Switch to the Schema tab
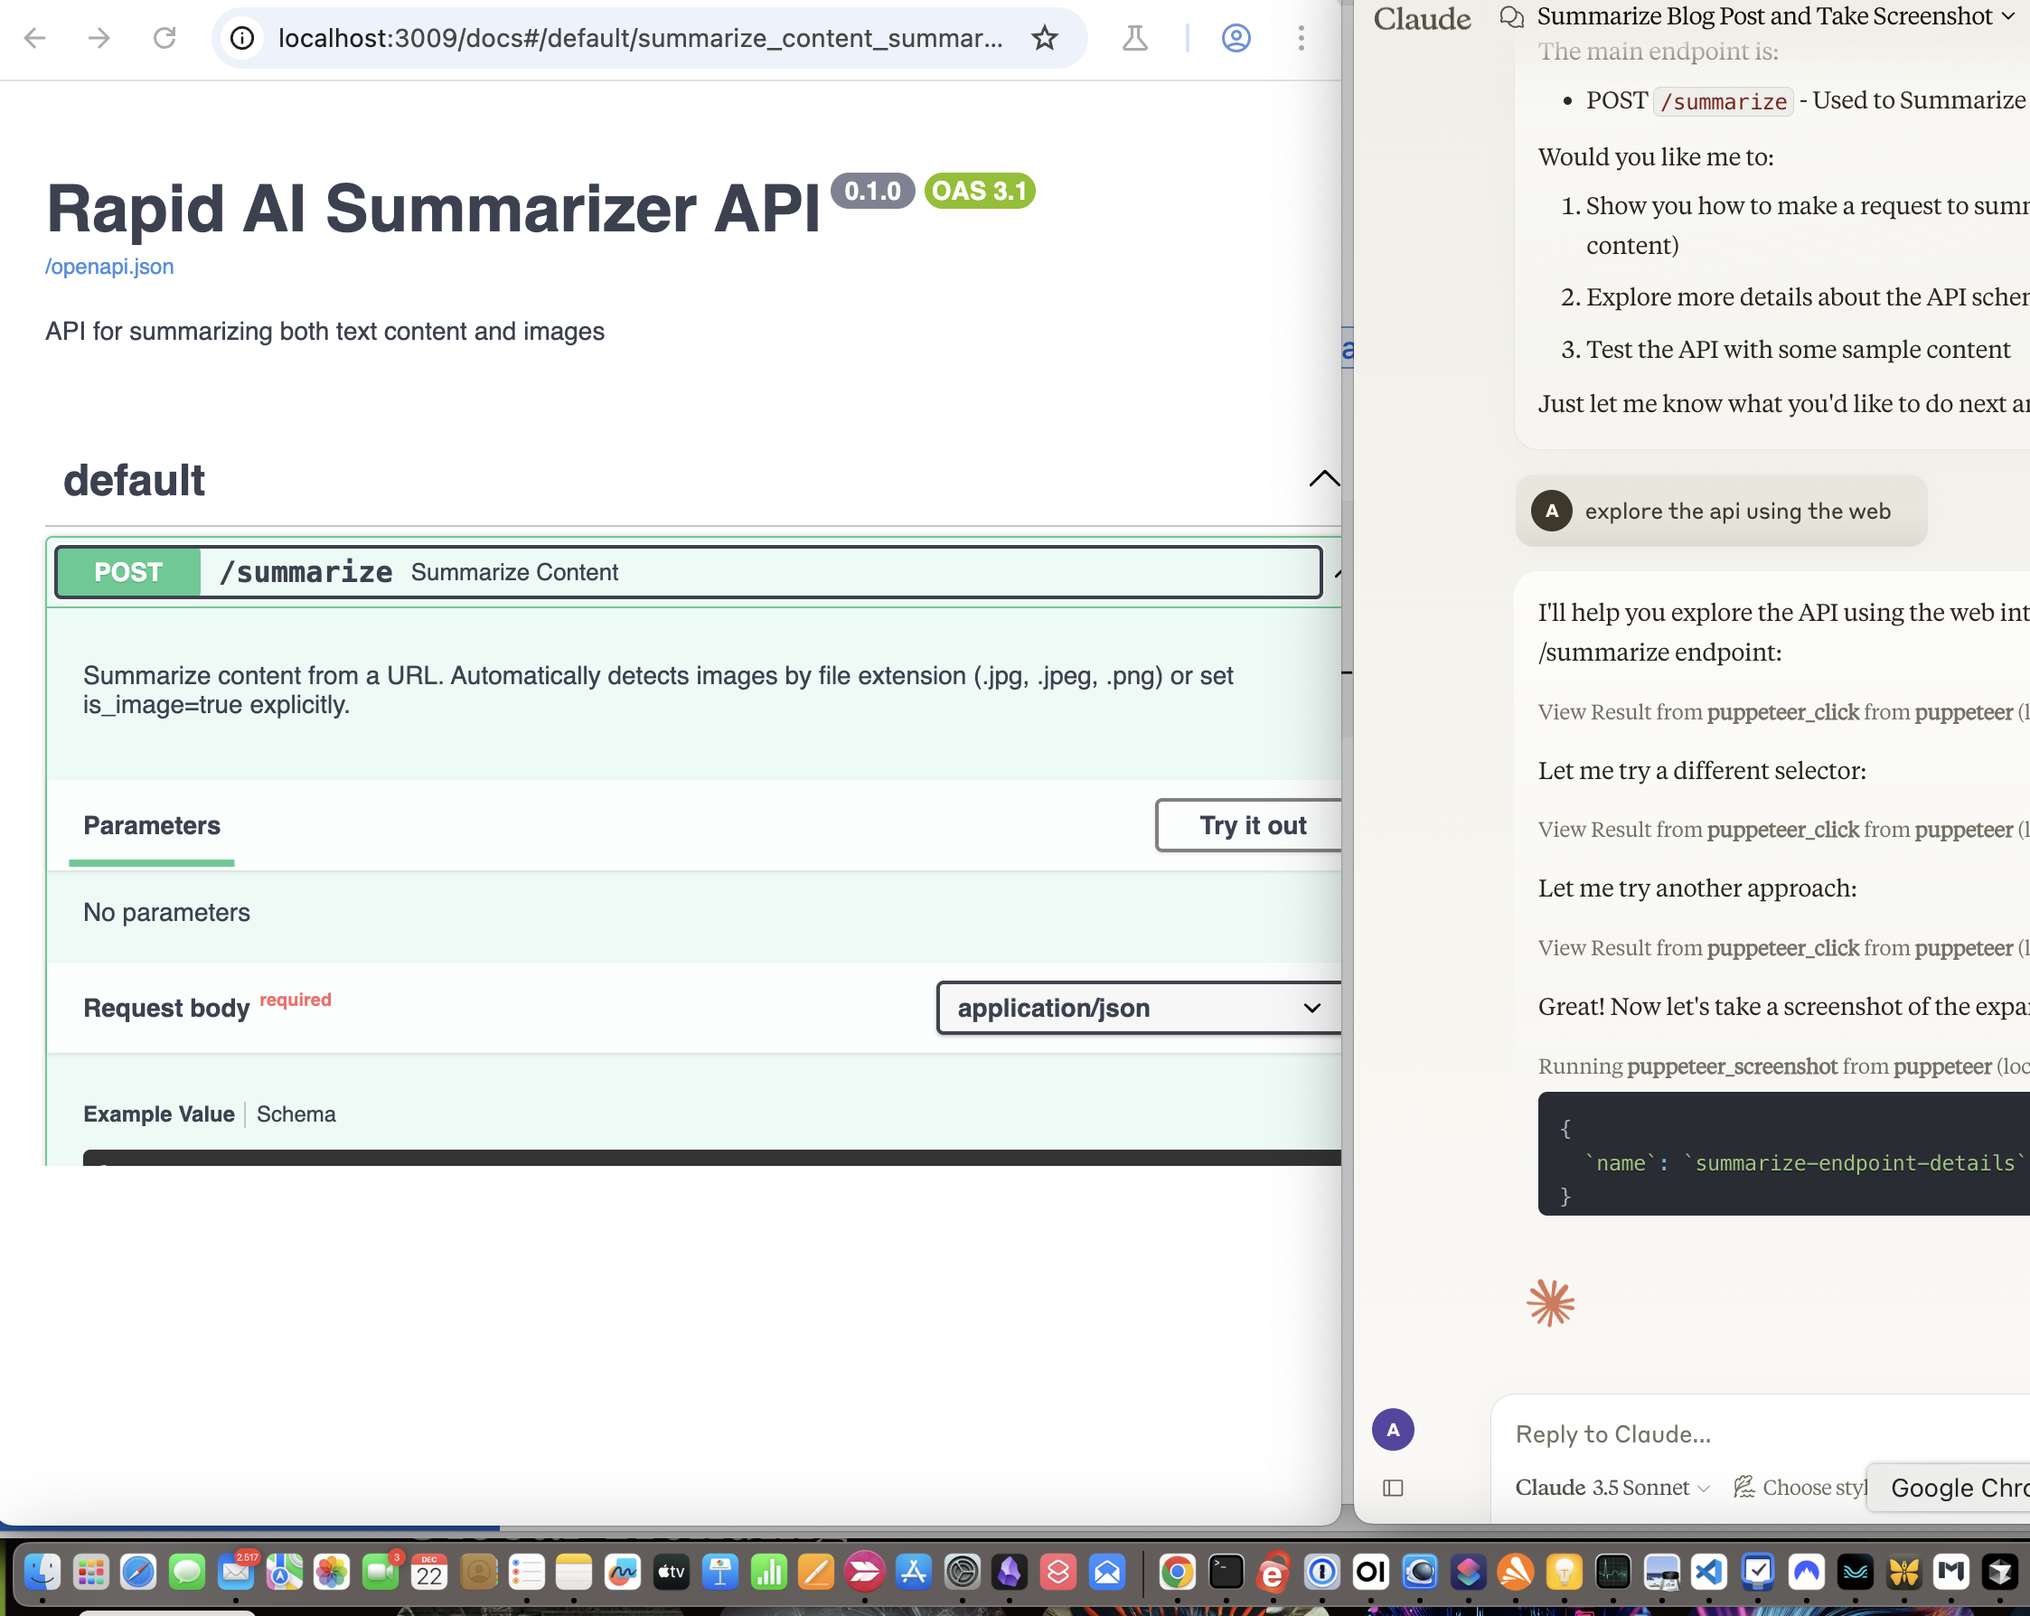2030x1616 pixels. (x=296, y=1114)
